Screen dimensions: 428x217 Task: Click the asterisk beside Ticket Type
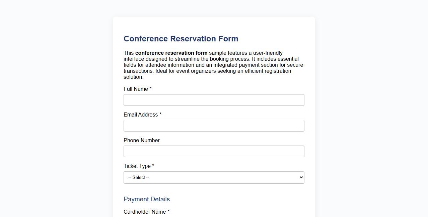pos(153,166)
